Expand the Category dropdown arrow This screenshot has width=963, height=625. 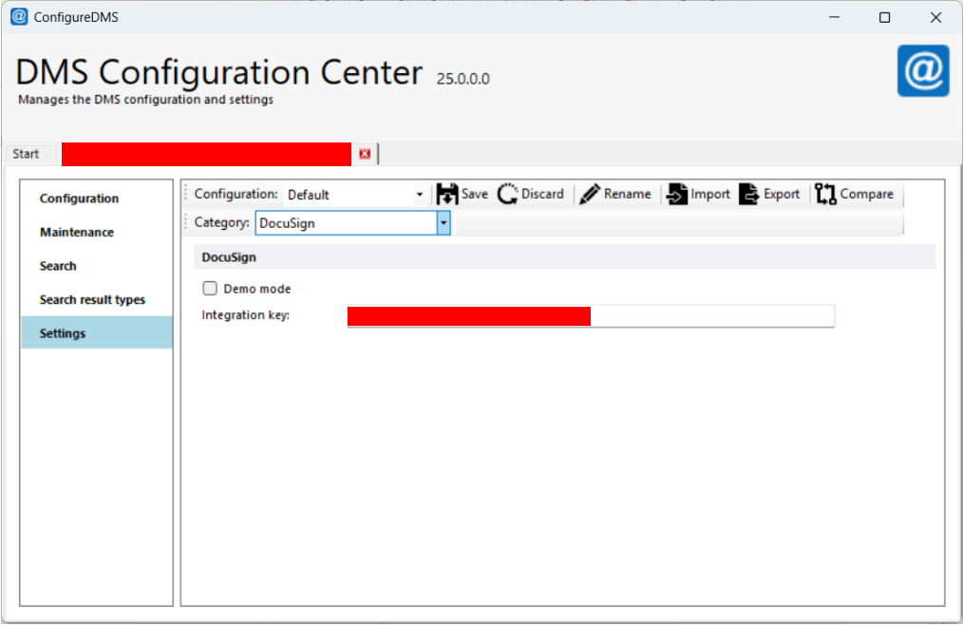pyautogui.click(x=443, y=223)
